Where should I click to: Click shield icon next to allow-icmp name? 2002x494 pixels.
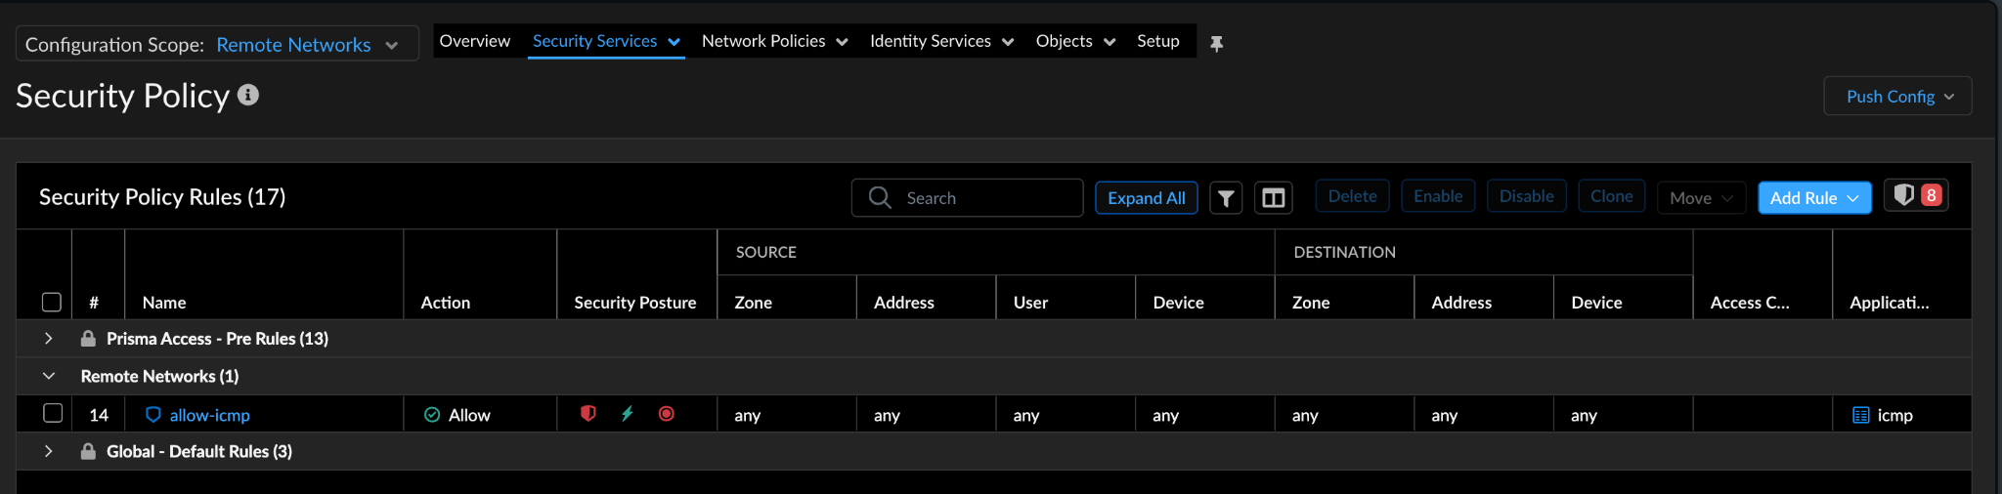click(153, 415)
